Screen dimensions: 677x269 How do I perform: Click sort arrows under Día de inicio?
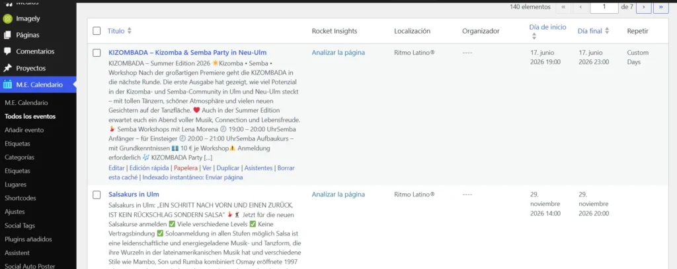(x=534, y=36)
